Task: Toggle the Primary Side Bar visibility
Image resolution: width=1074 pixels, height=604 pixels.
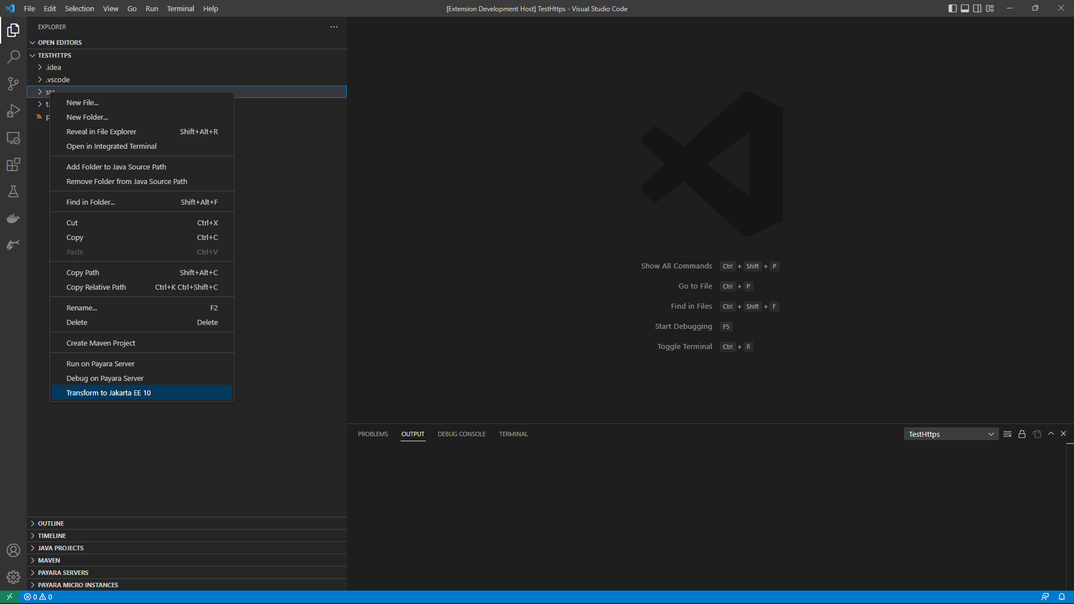Action: [x=951, y=8]
